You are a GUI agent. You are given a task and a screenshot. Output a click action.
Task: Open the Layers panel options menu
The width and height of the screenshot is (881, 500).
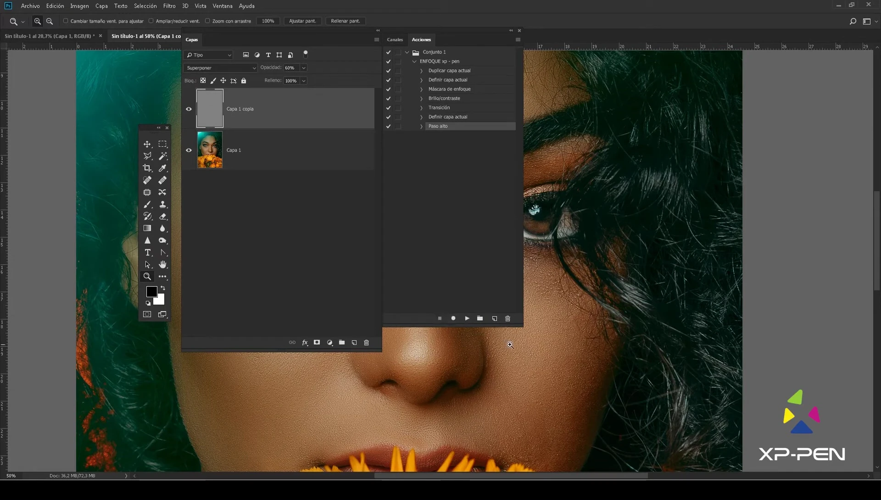pyautogui.click(x=377, y=40)
